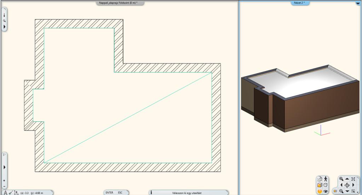This screenshot has width=362, height=195.
Task: Click the orange sphere rendering icon
Action: coord(320,191)
